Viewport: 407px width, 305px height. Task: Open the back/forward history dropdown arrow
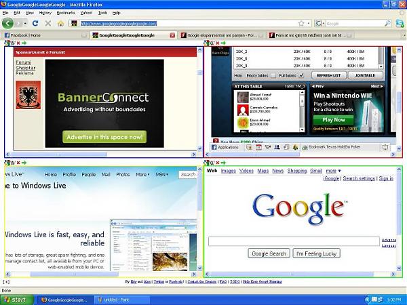(x=25, y=23)
